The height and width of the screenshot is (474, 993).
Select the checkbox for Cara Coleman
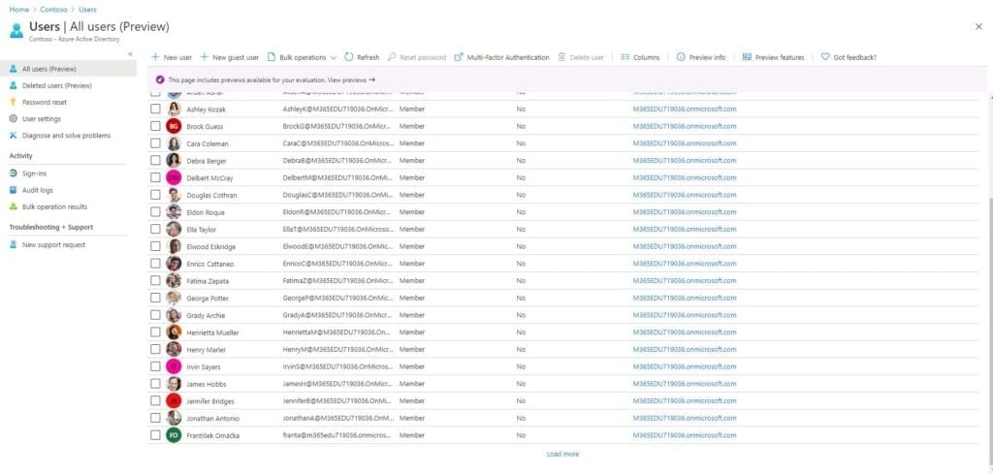[x=155, y=143]
